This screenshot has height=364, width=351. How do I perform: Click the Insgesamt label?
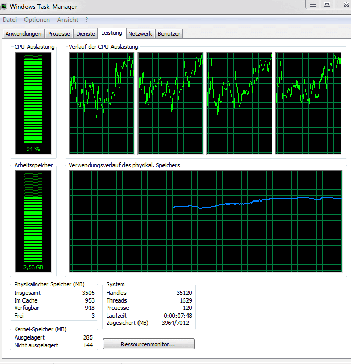[27, 293]
